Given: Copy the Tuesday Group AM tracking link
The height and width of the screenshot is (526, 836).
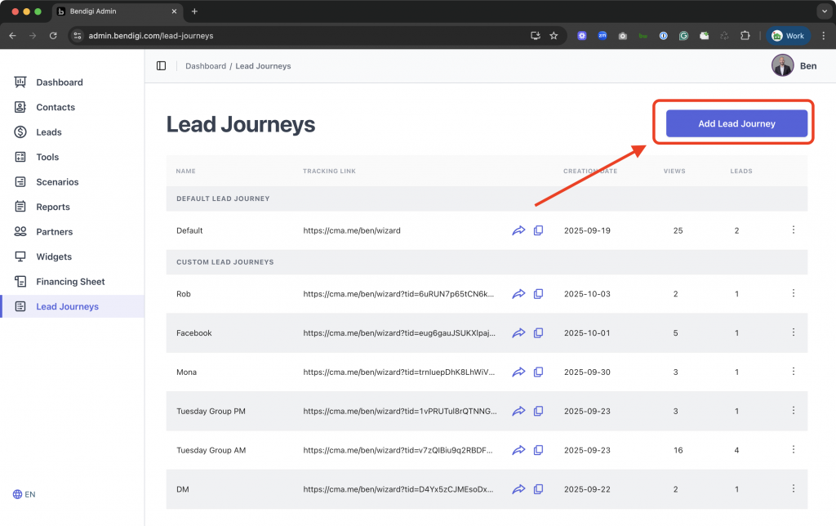Looking at the screenshot, I should point(538,450).
